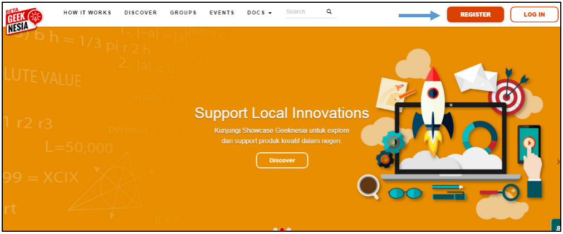Click the blue gear illustration
The width and height of the screenshot is (563, 234).
394,142
